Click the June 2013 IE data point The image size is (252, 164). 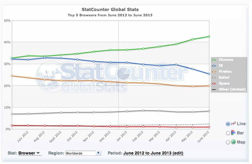[x=209, y=74]
